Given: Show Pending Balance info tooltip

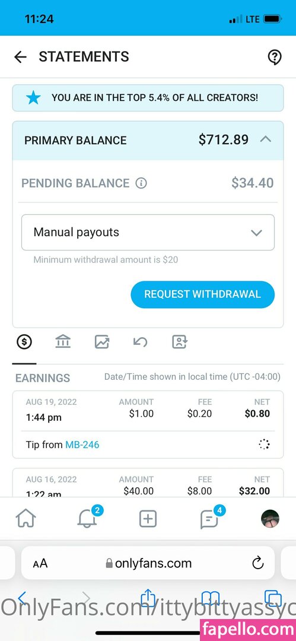Looking at the screenshot, I should point(141,183).
